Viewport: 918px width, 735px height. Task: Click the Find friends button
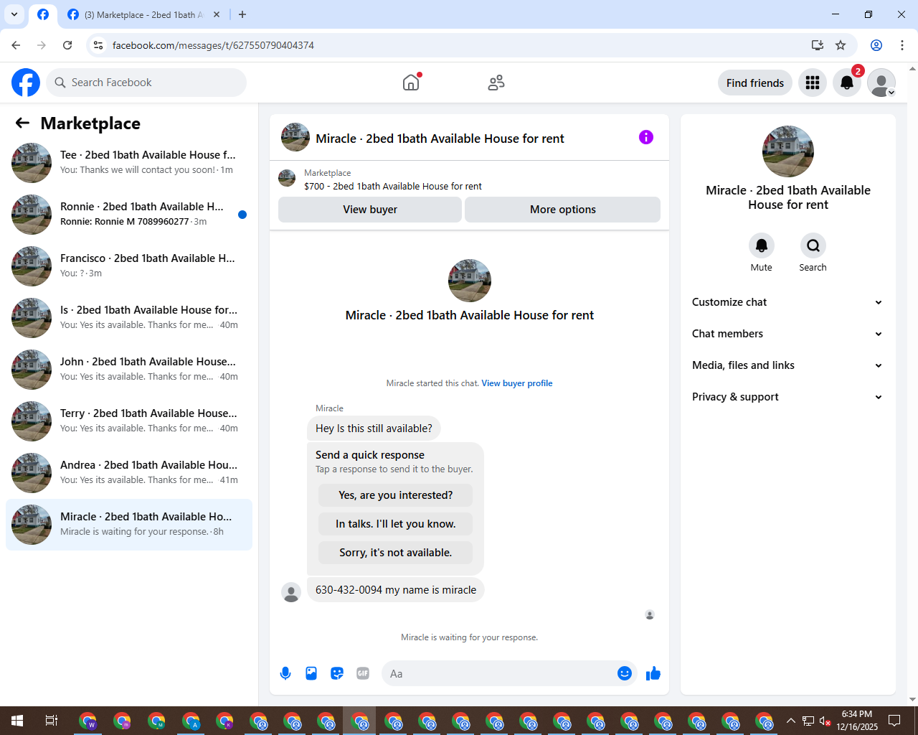(755, 83)
